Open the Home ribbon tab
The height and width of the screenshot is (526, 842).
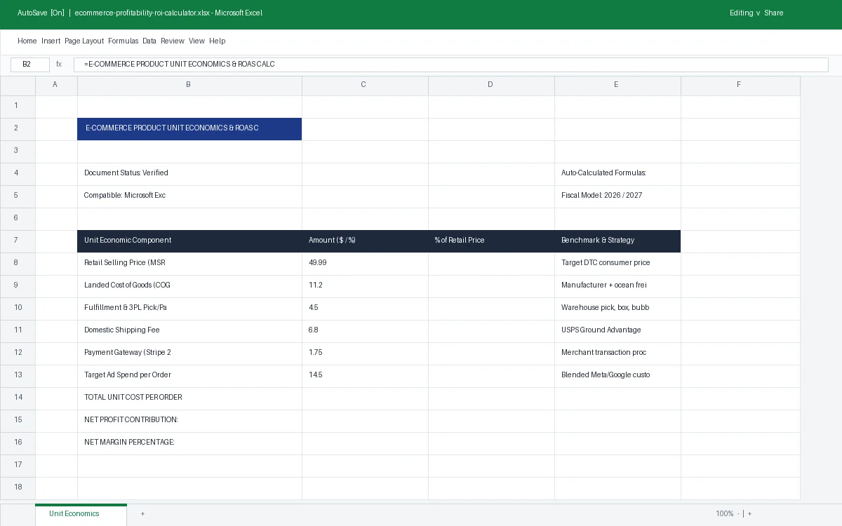pyautogui.click(x=27, y=41)
